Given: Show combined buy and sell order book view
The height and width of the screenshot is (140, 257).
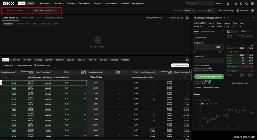Looking at the screenshot, I should [228, 31].
